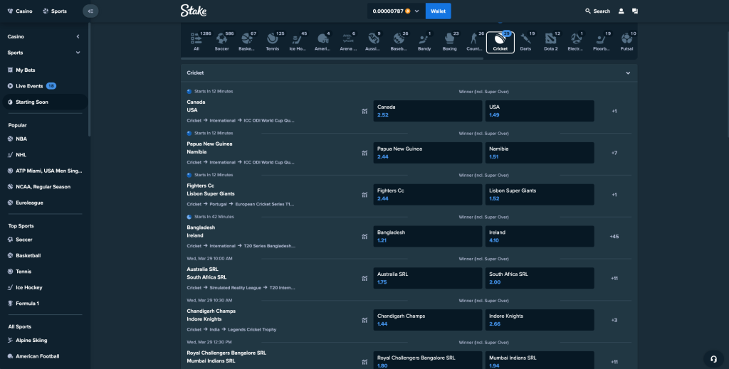
Task: Select the Soccer category icon
Action: (x=222, y=42)
